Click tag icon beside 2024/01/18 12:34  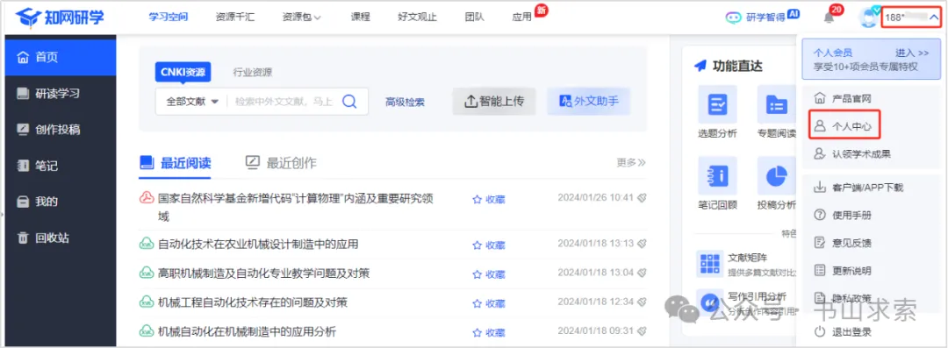(x=642, y=302)
